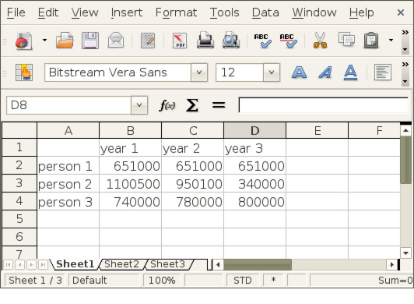Screen dimensions: 414x304
Task: Click the select-all corner box
Action: click(x=19, y=130)
